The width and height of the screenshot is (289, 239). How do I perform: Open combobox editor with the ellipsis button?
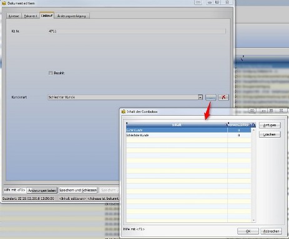[211, 97]
